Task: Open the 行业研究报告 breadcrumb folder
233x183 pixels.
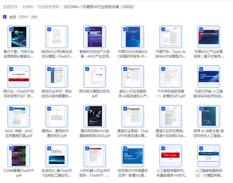Action: click(x=48, y=7)
